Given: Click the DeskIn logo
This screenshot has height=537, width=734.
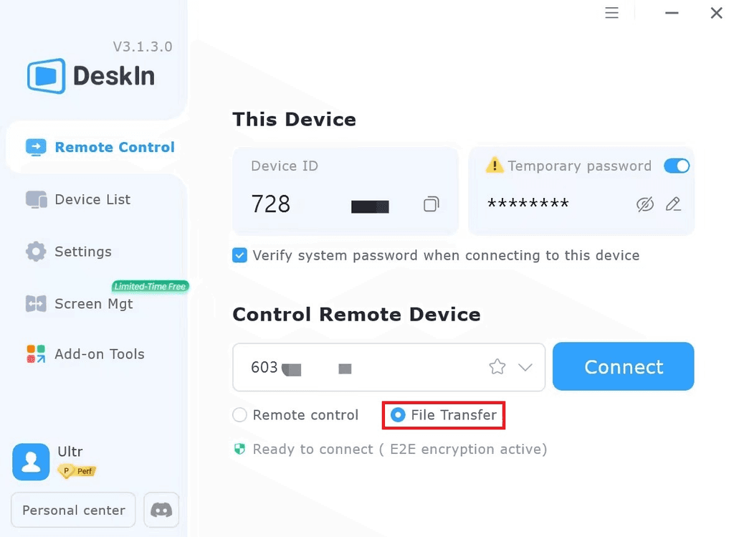Looking at the screenshot, I should click(x=89, y=75).
